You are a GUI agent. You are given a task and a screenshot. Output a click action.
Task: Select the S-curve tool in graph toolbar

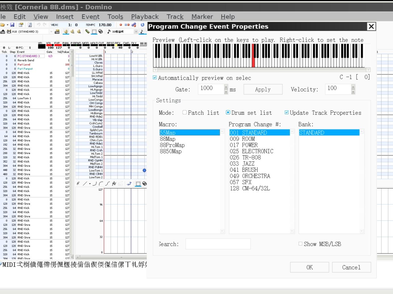click(x=108, y=184)
